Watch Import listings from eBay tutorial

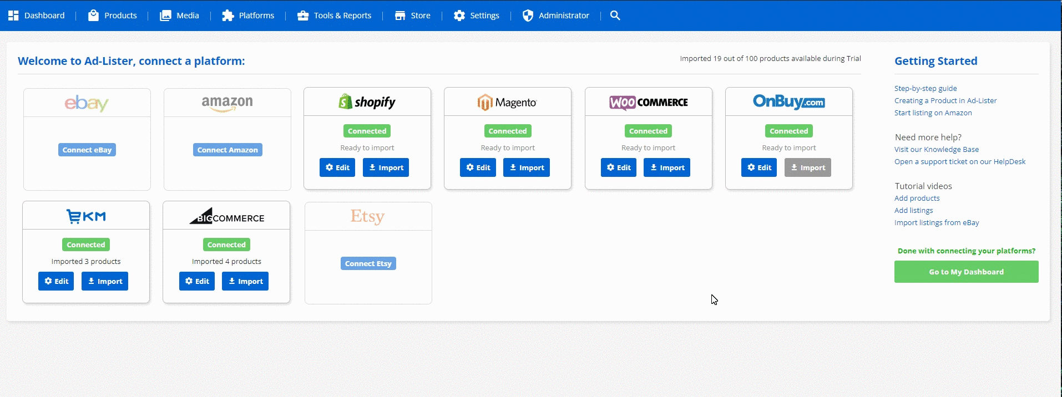click(x=937, y=222)
